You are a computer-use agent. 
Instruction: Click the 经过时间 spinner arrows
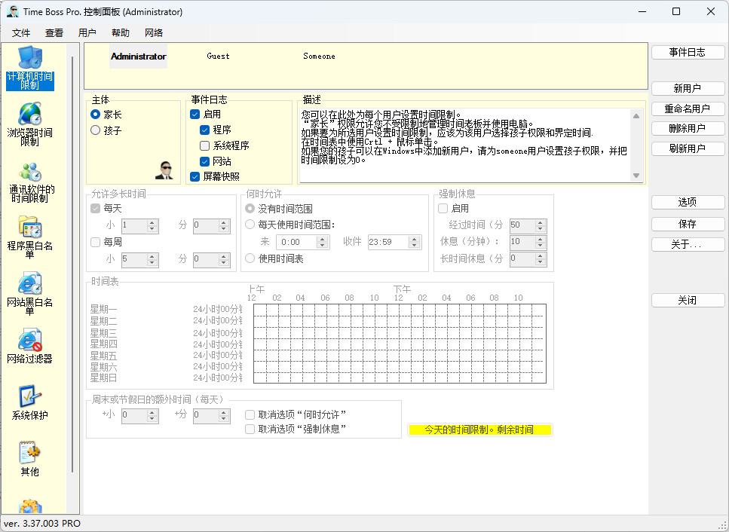pyautogui.click(x=541, y=226)
